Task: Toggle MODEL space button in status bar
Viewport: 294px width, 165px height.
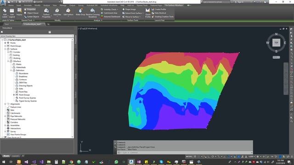Action: pyautogui.click(x=189, y=156)
